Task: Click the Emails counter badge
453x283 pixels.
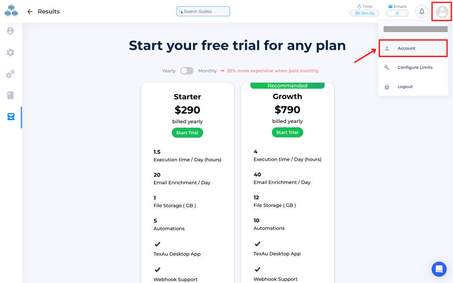Action: pos(397,13)
